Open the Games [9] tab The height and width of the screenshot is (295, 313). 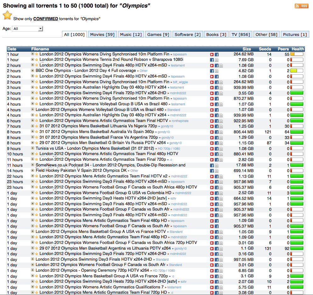(158, 35)
